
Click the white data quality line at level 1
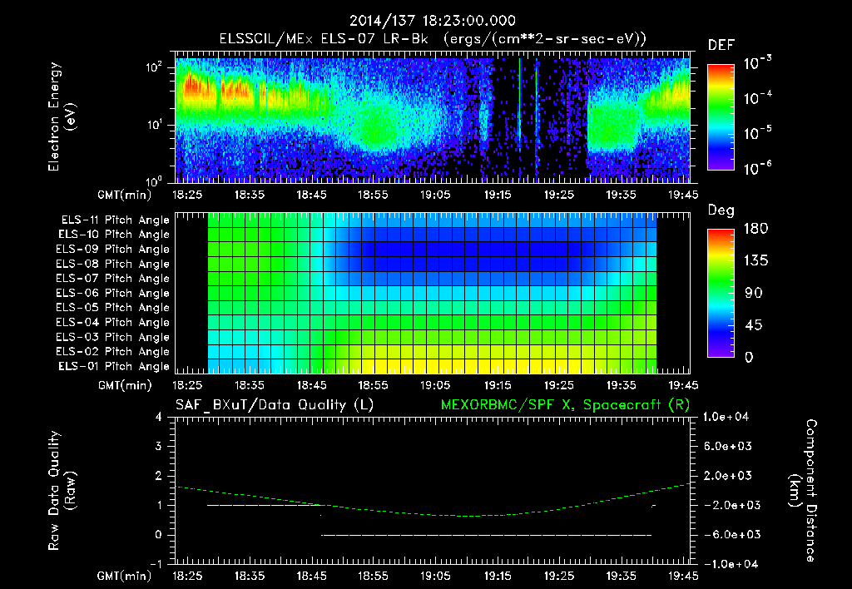click(265, 505)
